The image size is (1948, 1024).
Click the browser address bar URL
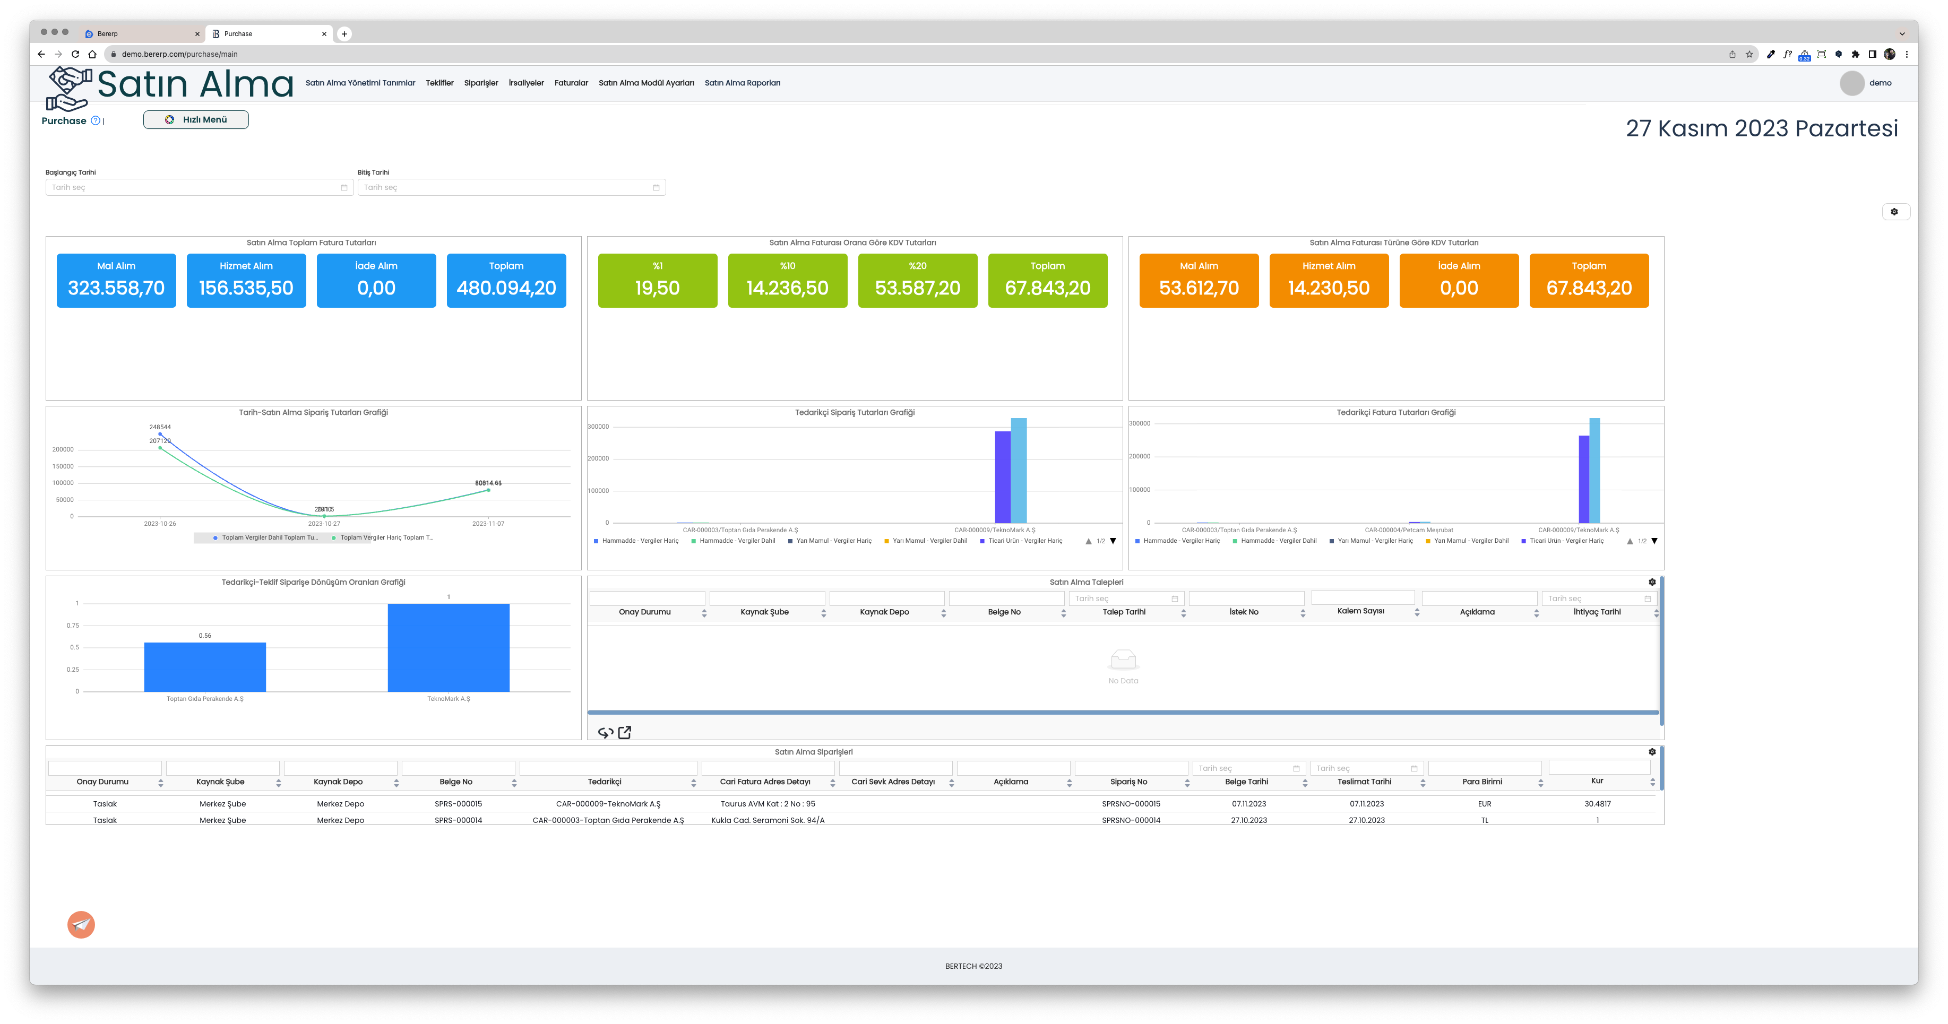[x=179, y=55]
